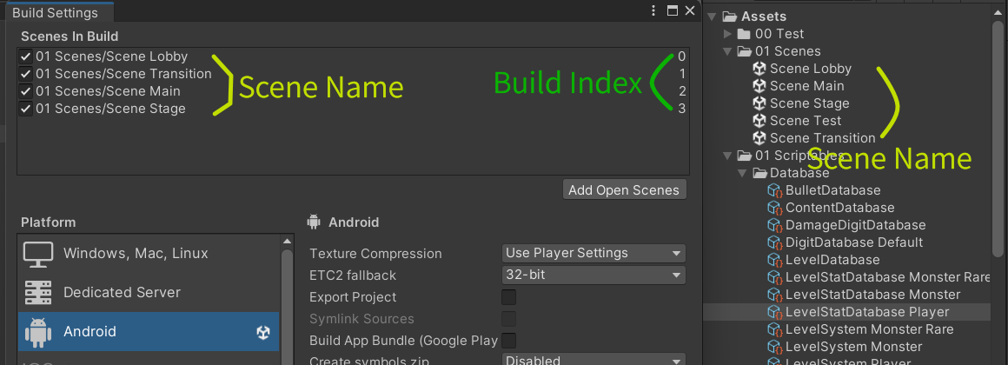Image resolution: width=1008 pixels, height=365 pixels.
Task: Click the Scene Main Unity scene icon
Action: (x=759, y=85)
